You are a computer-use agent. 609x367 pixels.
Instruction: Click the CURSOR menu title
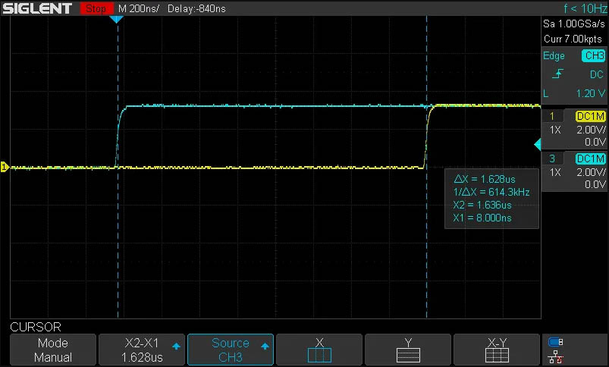36,327
